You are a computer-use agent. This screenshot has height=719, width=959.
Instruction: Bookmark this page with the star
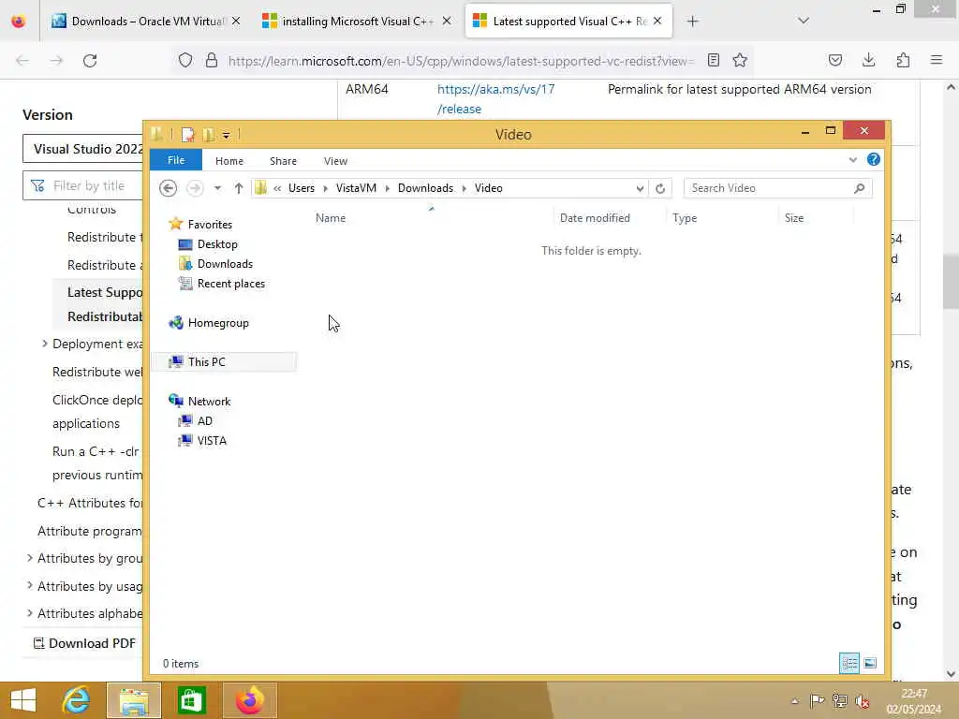pyautogui.click(x=740, y=60)
